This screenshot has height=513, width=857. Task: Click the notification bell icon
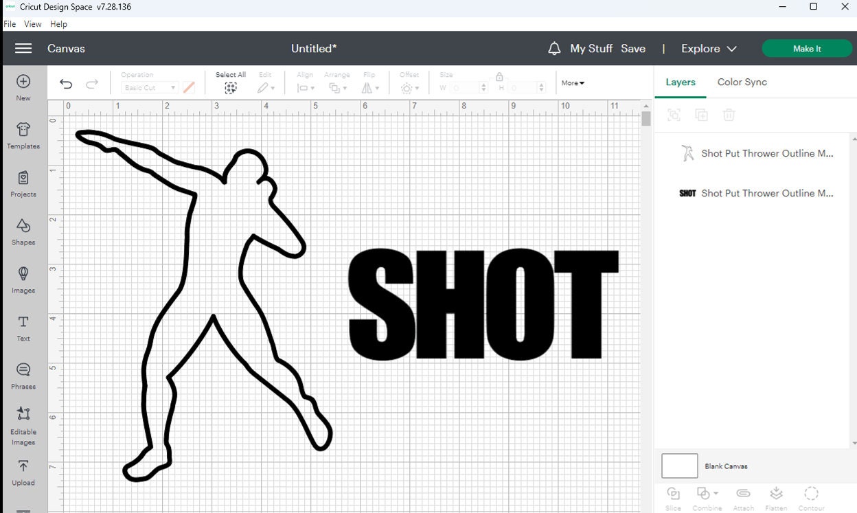(553, 48)
